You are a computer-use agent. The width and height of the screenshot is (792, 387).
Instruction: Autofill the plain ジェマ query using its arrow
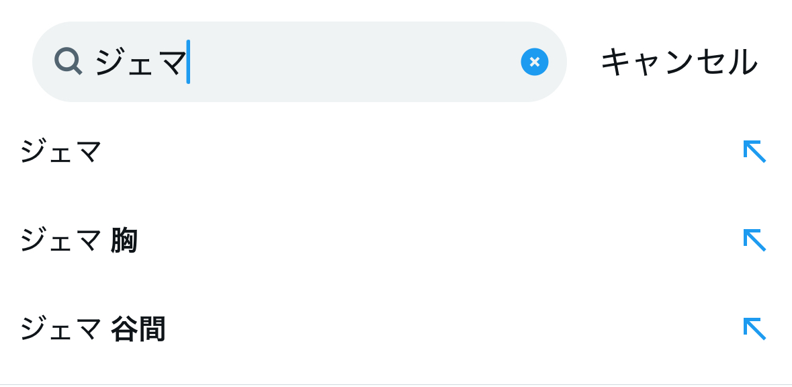754,151
